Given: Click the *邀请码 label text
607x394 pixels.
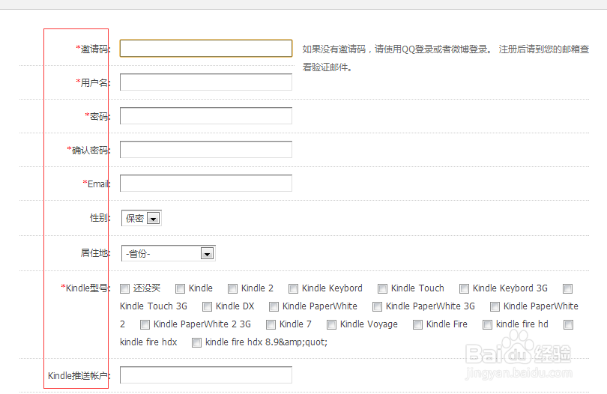Looking at the screenshot, I should (93, 49).
